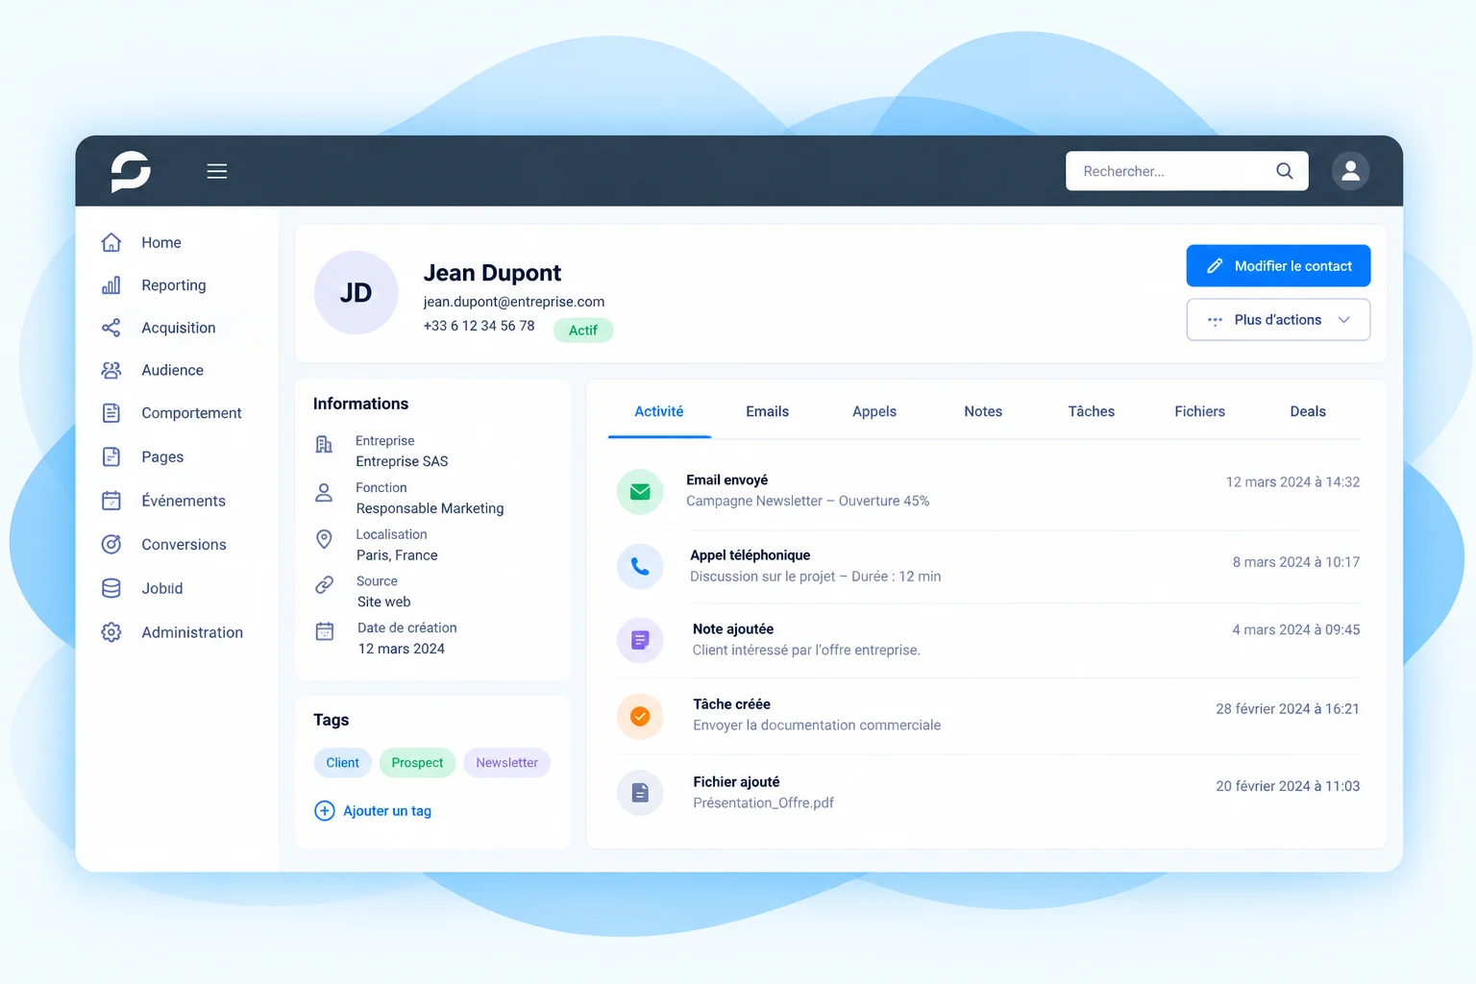This screenshot has width=1476, height=984.
Task: Click the Acquisition share icon
Action: tap(111, 328)
